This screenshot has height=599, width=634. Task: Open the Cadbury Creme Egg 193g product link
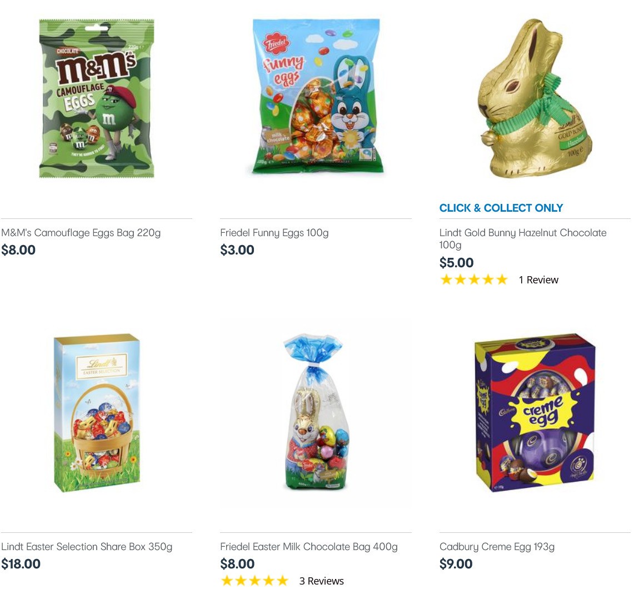point(496,547)
